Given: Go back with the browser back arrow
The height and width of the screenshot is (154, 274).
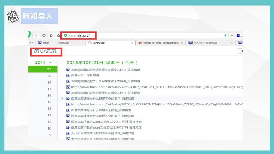Looking at the screenshot, I should tap(37, 35).
